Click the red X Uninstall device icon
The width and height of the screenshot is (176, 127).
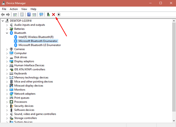54,14
